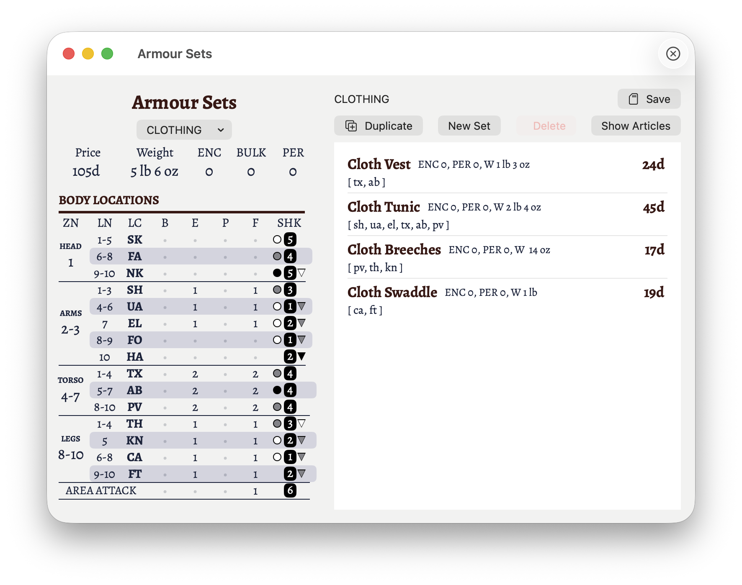The height and width of the screenshot is (585, 742).
Task: Click the duplicate-plus icon on Duplicate button
Action: [x=351, y=126]
